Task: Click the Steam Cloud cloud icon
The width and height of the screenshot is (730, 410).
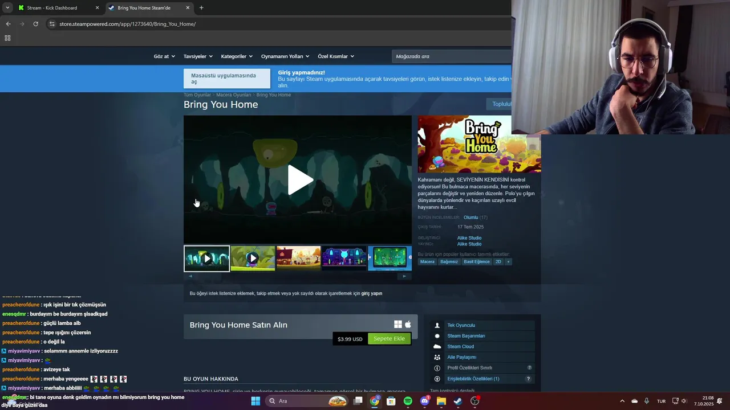Action: point(437,346)
